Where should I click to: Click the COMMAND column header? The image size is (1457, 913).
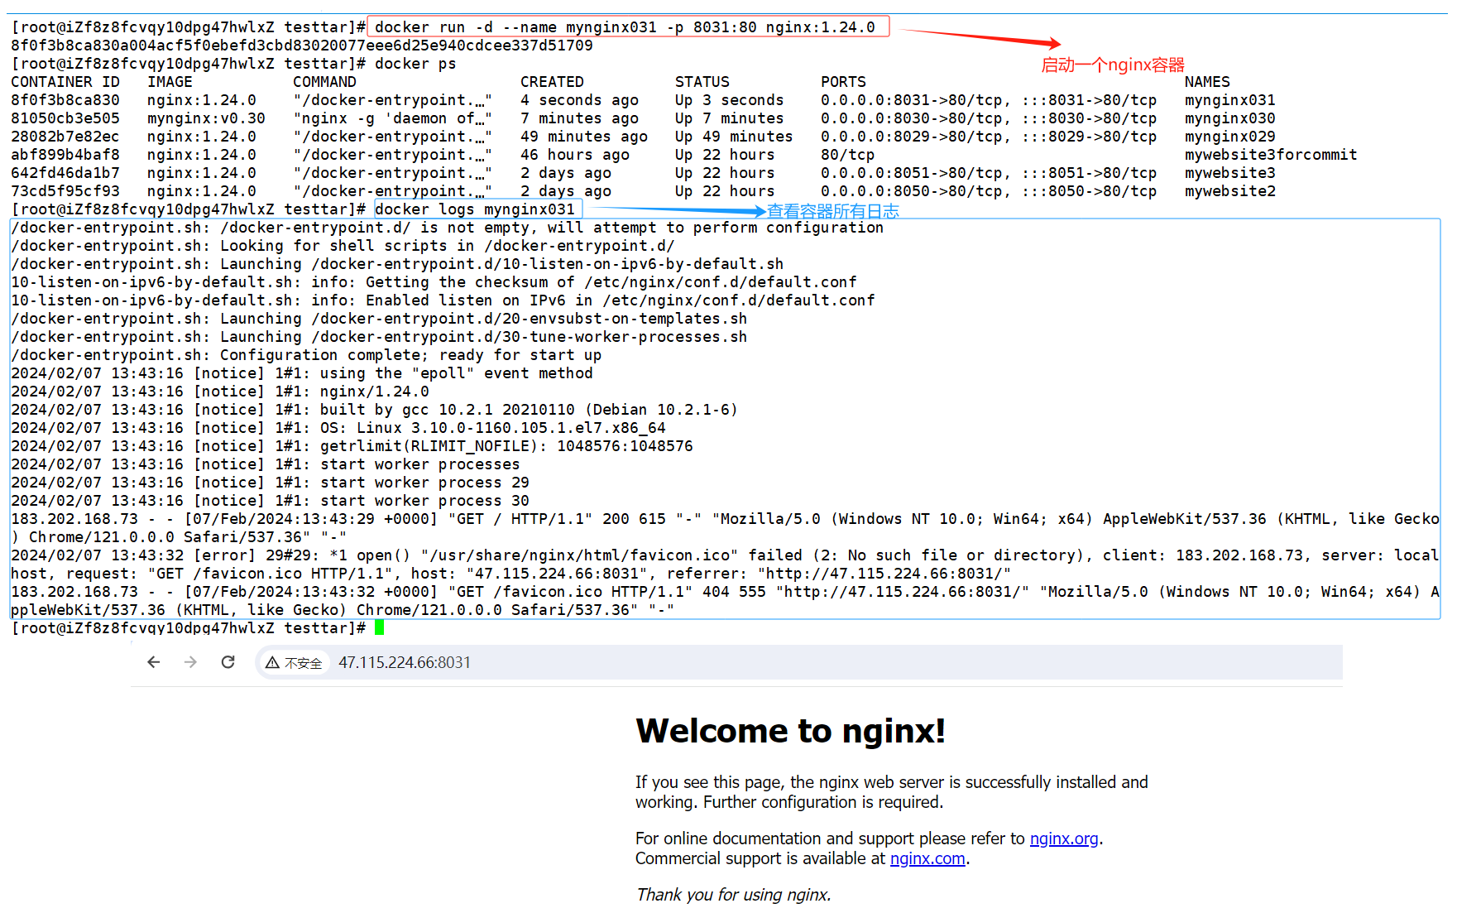point(324,82)
